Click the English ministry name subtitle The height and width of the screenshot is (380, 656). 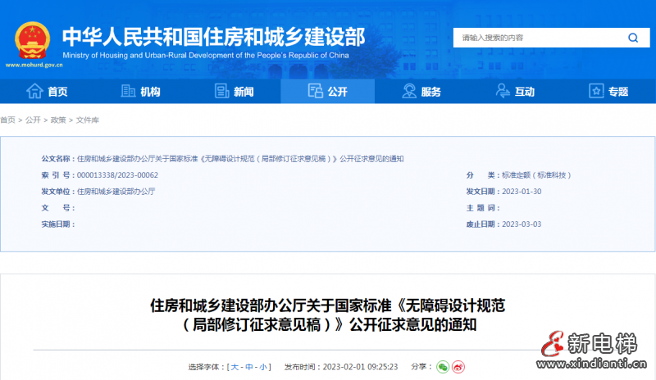click(206, 55)
